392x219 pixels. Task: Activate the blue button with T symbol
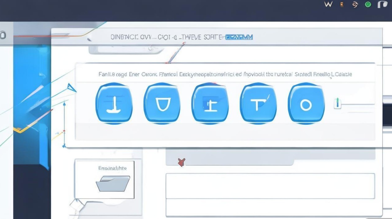pyautogui.click(x=258, y=103)
